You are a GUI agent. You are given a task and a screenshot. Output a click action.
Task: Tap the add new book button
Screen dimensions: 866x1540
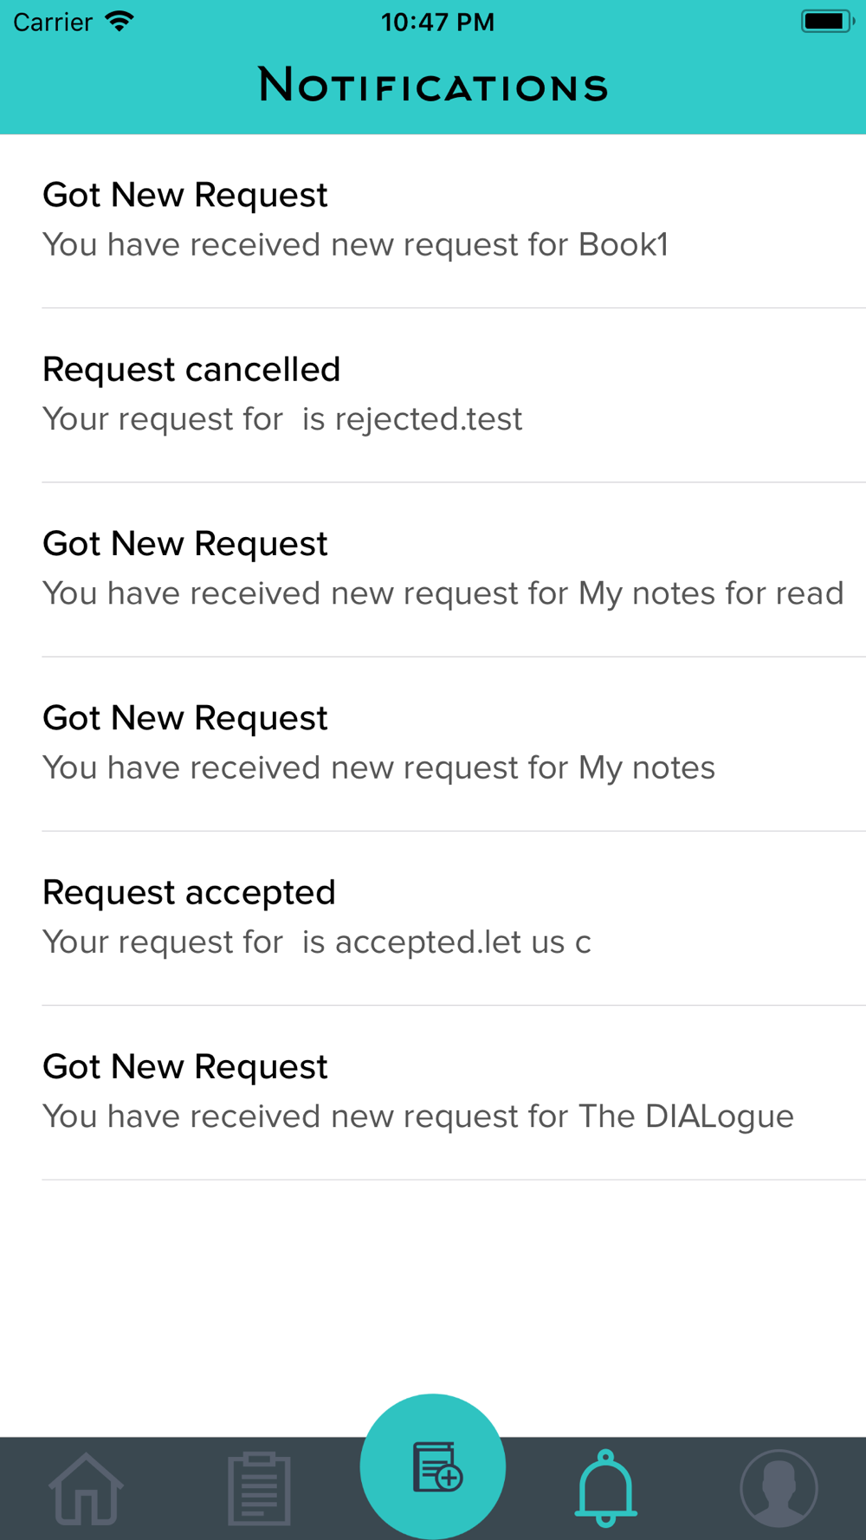(x=433, y=1466)
